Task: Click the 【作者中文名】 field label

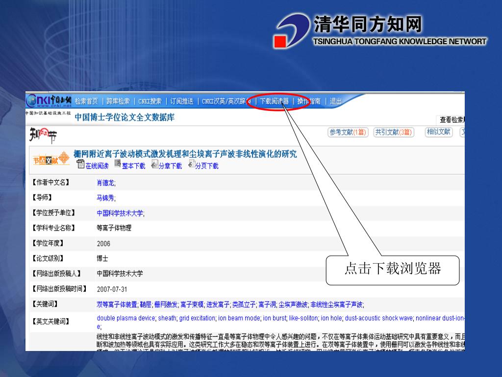Action: pyautogui.click(x=51, y=183)
